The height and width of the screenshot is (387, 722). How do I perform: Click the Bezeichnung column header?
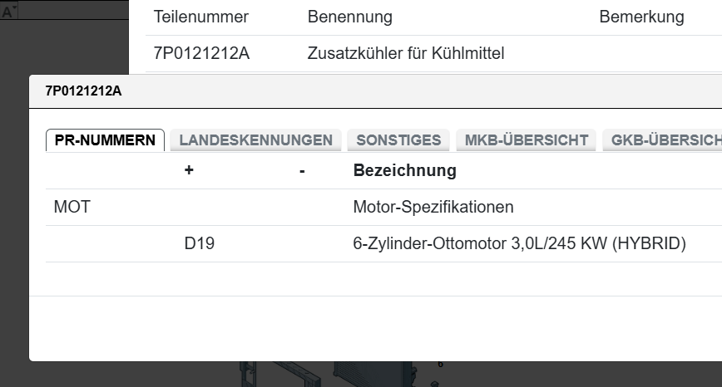tap(404, 170)
